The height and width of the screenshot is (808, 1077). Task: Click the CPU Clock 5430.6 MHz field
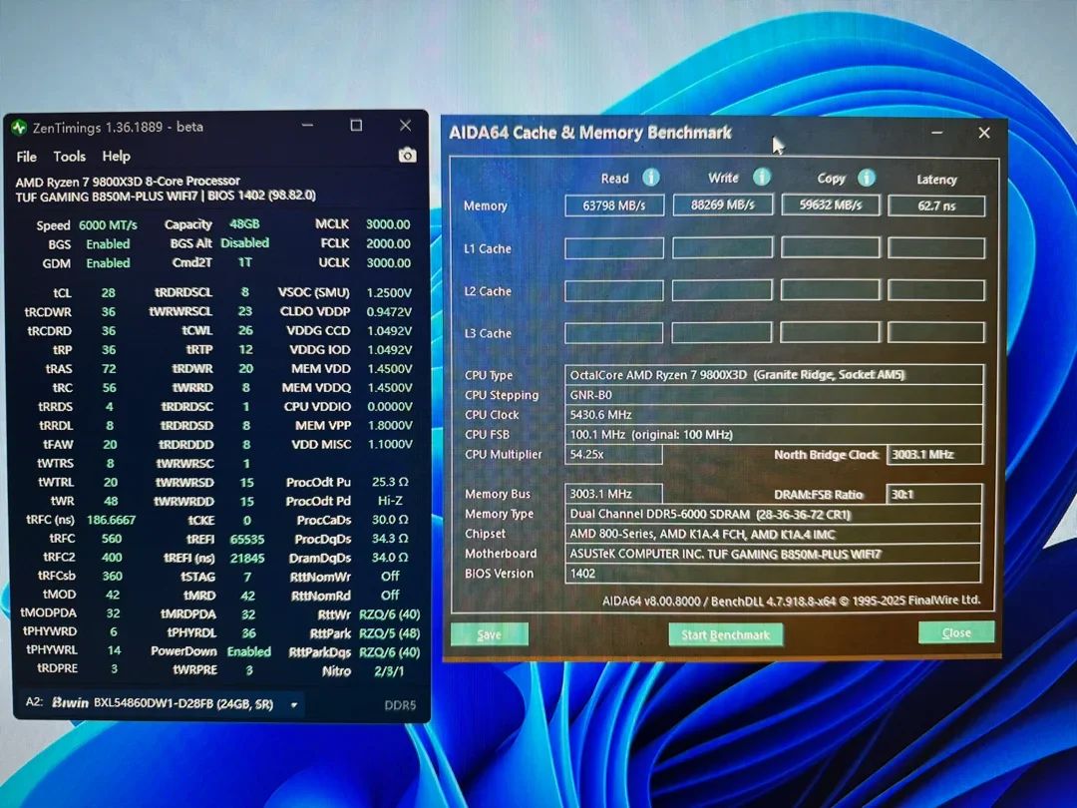coord(774,415)
